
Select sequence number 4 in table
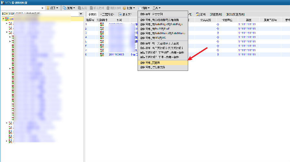[x=86, y=37]
